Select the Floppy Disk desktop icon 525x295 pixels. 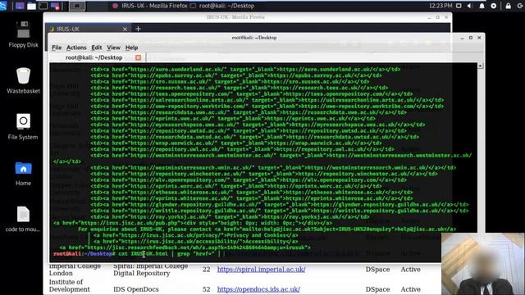pyautogui.click(x=23, y=34)
